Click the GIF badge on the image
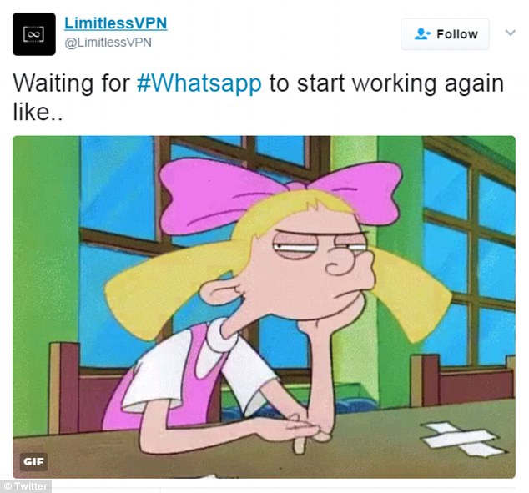Image resolution: width=529 pixels, height=493 pixels. point(33,461)
